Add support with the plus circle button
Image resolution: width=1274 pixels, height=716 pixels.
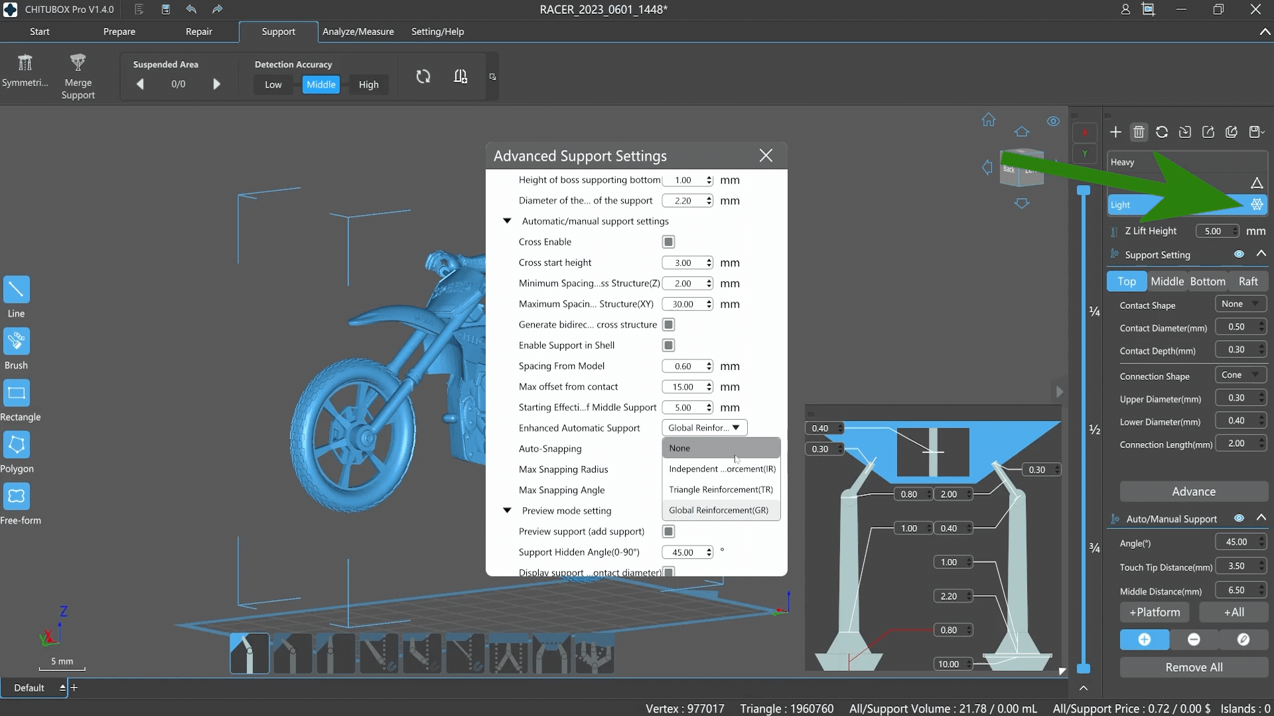[x=1145, y=639]
